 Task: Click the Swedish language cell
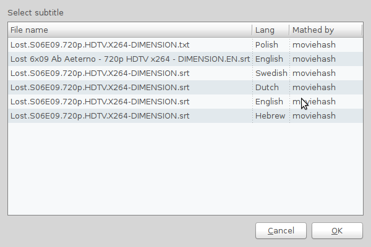271,73
